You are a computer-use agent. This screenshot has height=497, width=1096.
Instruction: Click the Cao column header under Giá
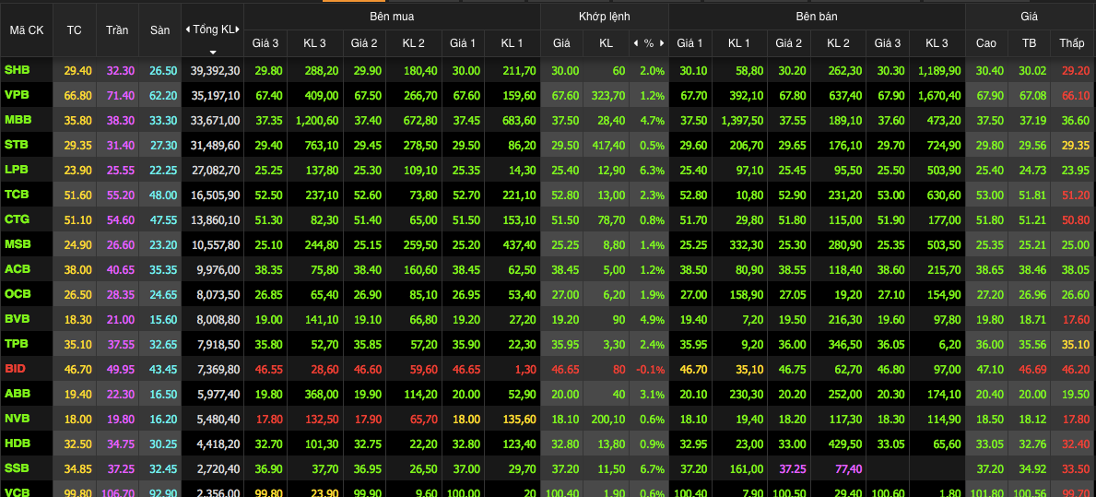pyautogui.click(x=985, y=43)
